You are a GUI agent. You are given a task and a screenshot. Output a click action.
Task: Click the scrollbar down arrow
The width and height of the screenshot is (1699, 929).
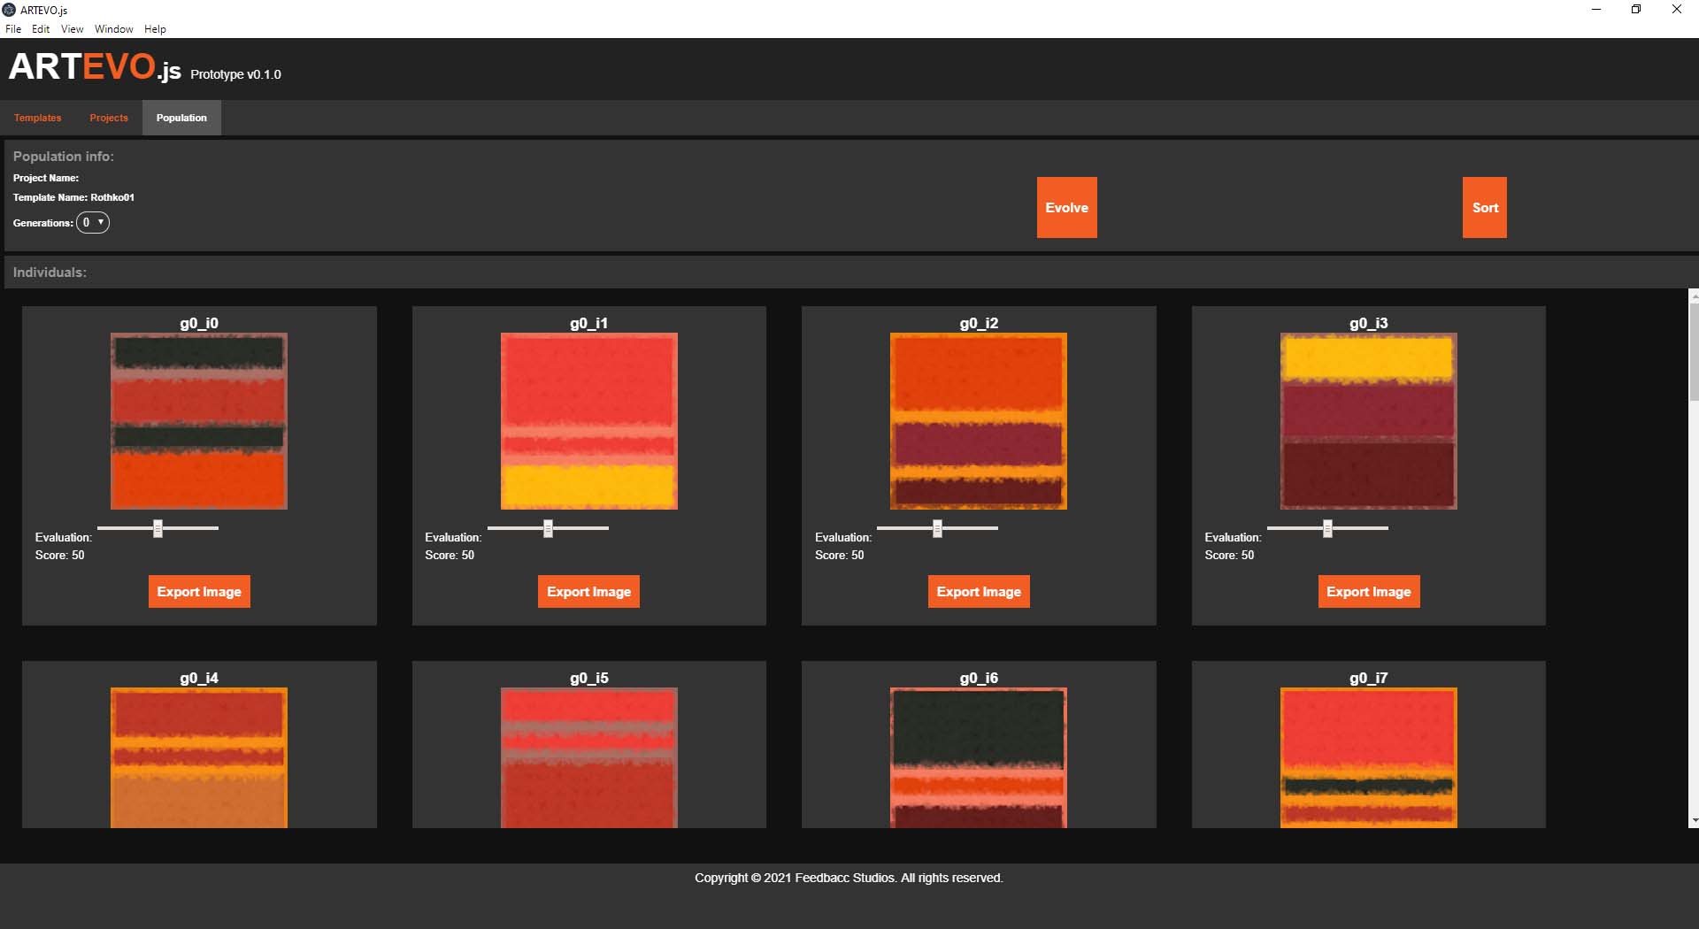pyautogui.click(x=1694, y=821)
